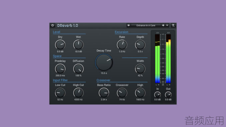226x127 pixels.
Task: Click the In gain knob
Action: pos(157,95)
